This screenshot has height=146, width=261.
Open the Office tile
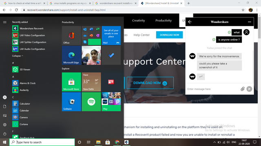(71, 35)
